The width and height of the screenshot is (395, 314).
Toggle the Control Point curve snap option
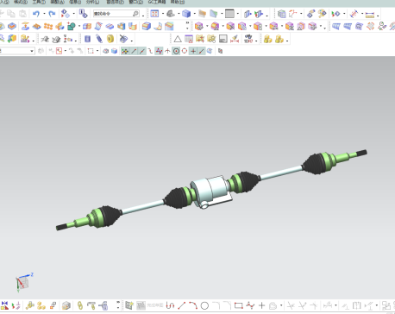coord(150,51)
